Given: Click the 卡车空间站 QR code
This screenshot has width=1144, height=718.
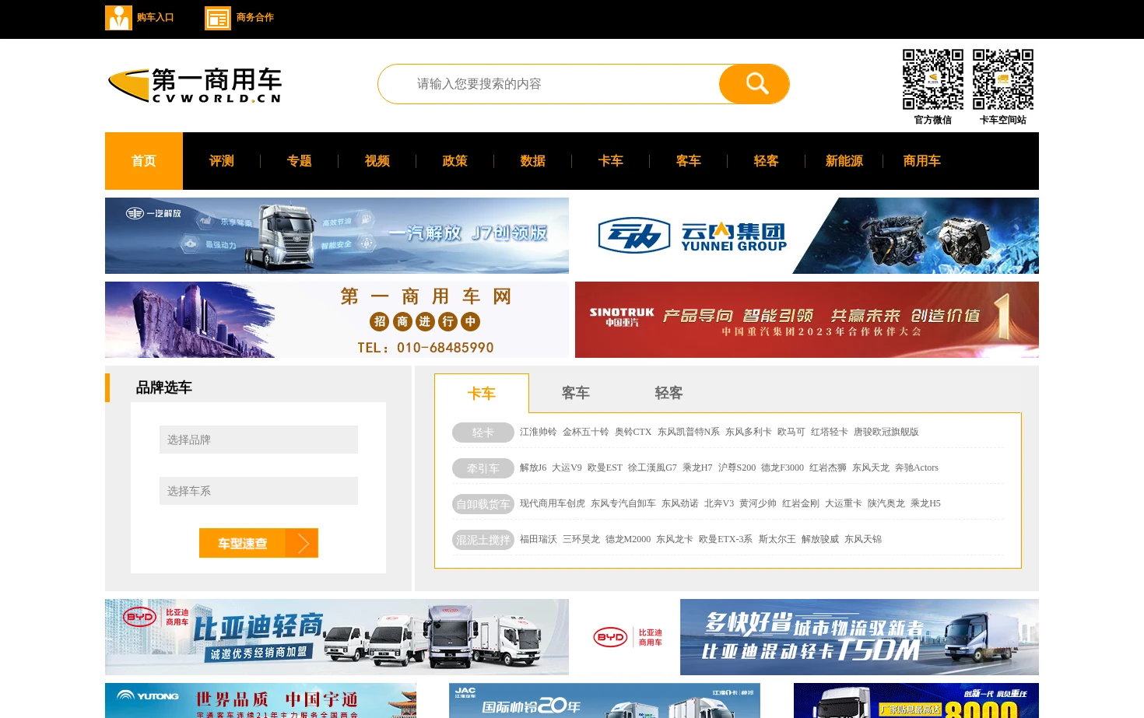Looking at the screenshot, I should [1003, 79].
